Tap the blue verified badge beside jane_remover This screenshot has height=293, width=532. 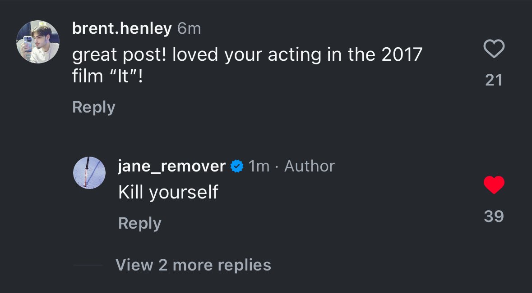tap(237, 166)
